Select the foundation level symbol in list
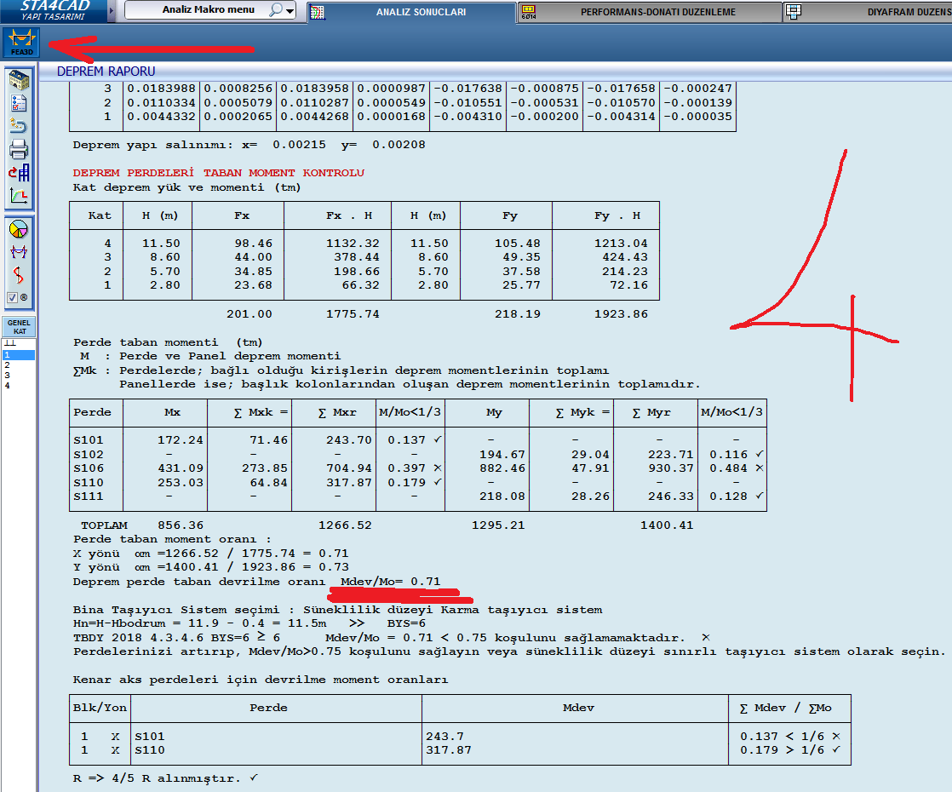The width and height of the screenshot is (952, 792). pos(10,343)
